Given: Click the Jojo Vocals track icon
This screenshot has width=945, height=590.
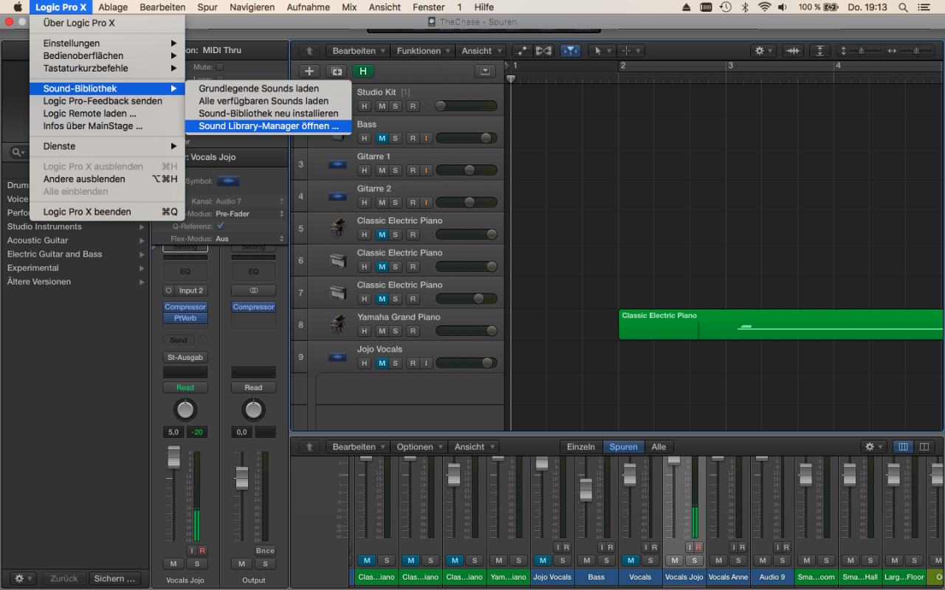Looking at the screenshot, I should click(x=337, y=357).
